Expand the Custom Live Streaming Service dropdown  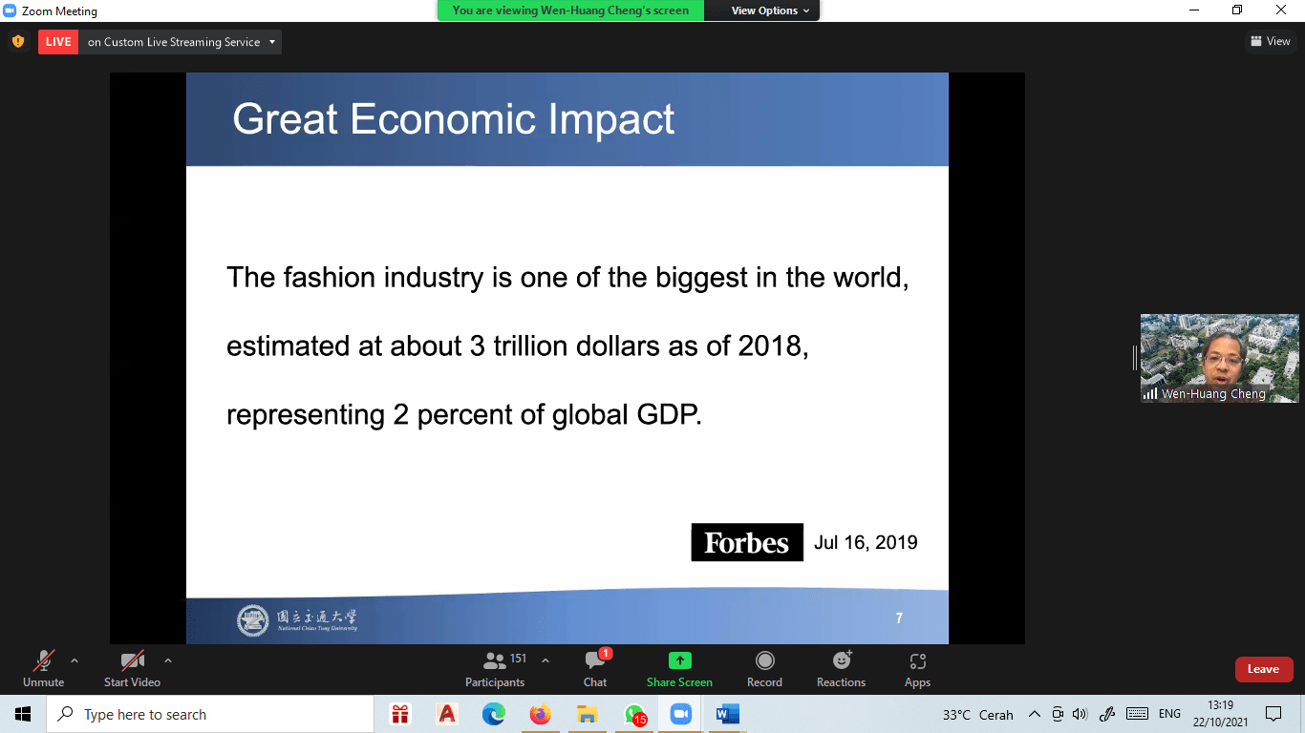(272, 42)
